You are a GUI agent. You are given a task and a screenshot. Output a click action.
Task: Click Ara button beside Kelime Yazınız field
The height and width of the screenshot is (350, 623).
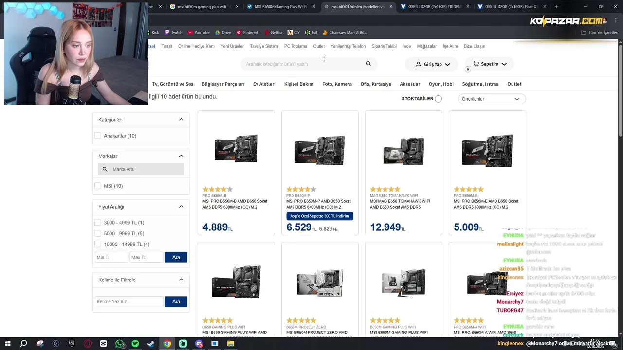[176, 301]
